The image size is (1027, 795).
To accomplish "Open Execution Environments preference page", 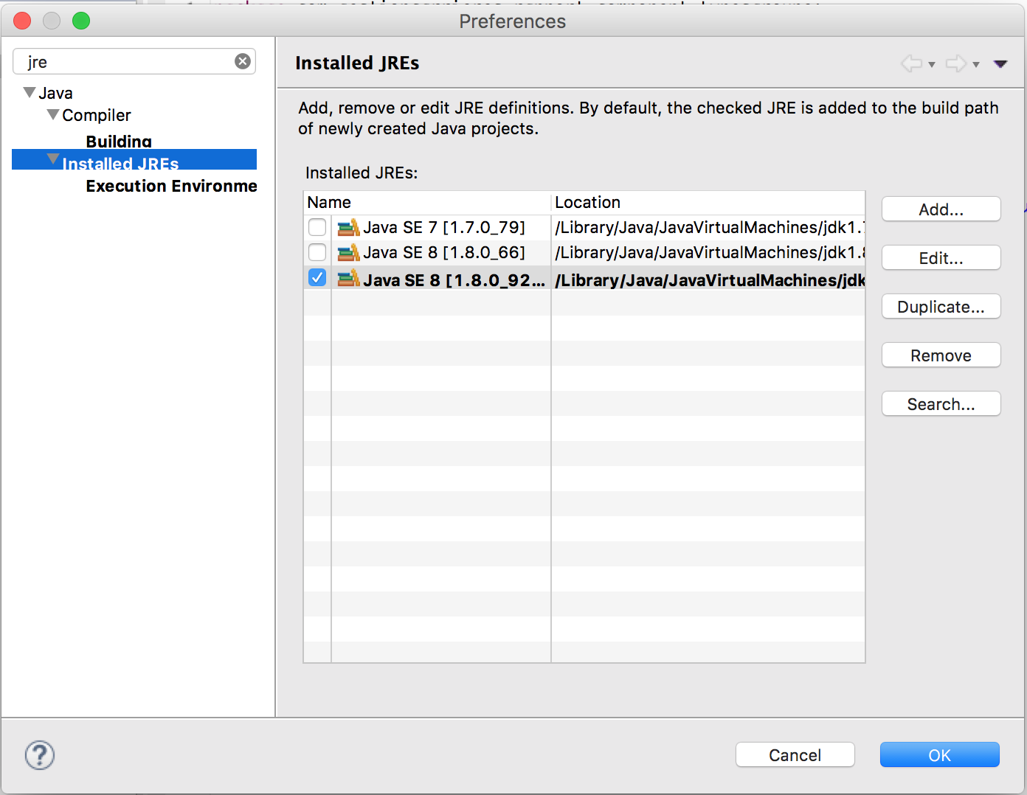I will point(171,186).
